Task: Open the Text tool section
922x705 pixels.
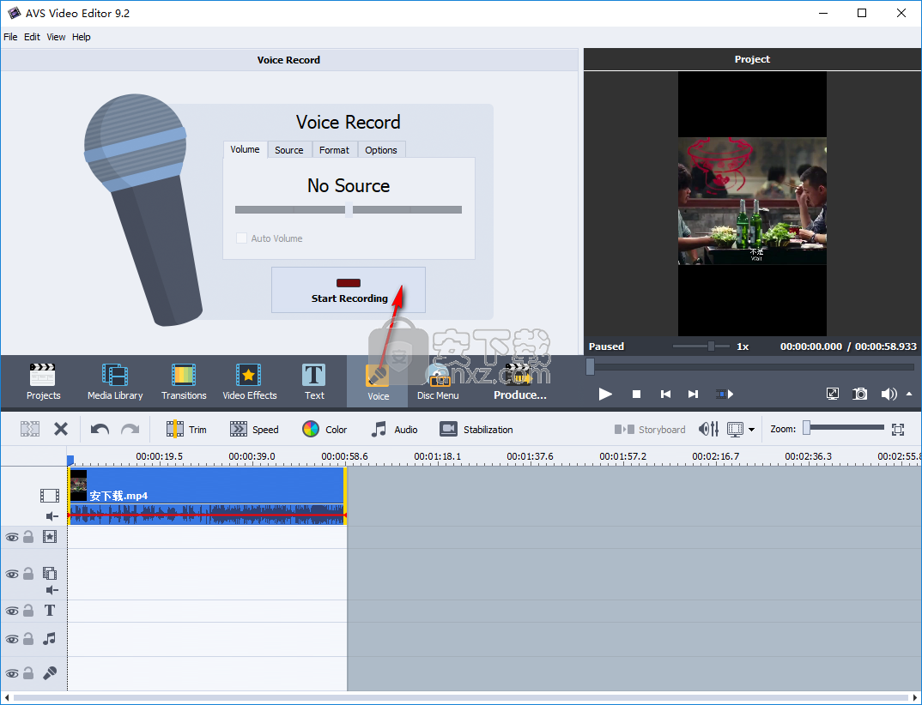Action: (314, 382)
